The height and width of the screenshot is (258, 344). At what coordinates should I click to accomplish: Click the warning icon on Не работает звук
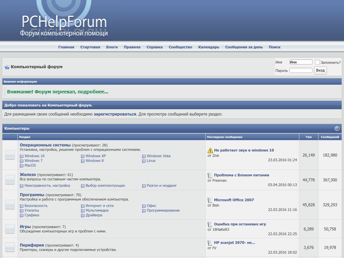click(210, 150)
